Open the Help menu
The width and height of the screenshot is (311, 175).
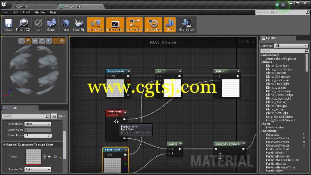click(x=53, y=12)
